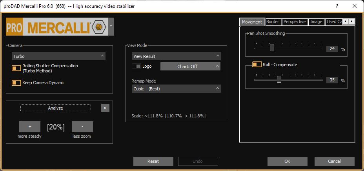Click the Analyze button
Screen dimensions: 364x171
[55, 108]
